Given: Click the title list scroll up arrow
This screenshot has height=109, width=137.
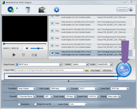Looking at the screenshot, I should [x=134, y=17].
